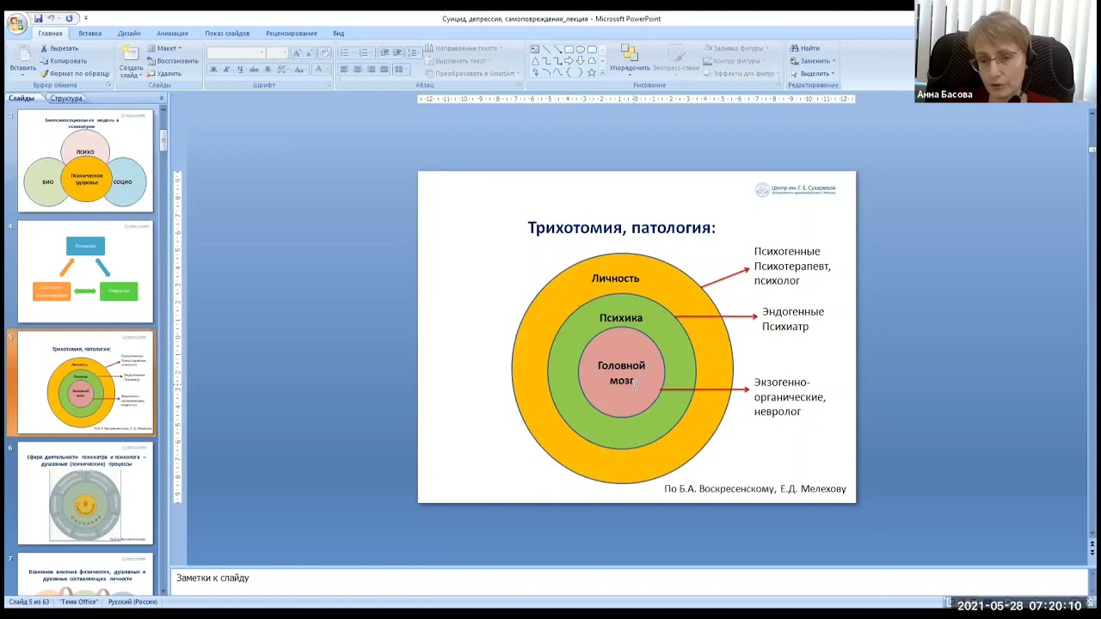Toggle bold Ж formatting
This screenshot has width=1101, height=619.
(x=213, y=70)
